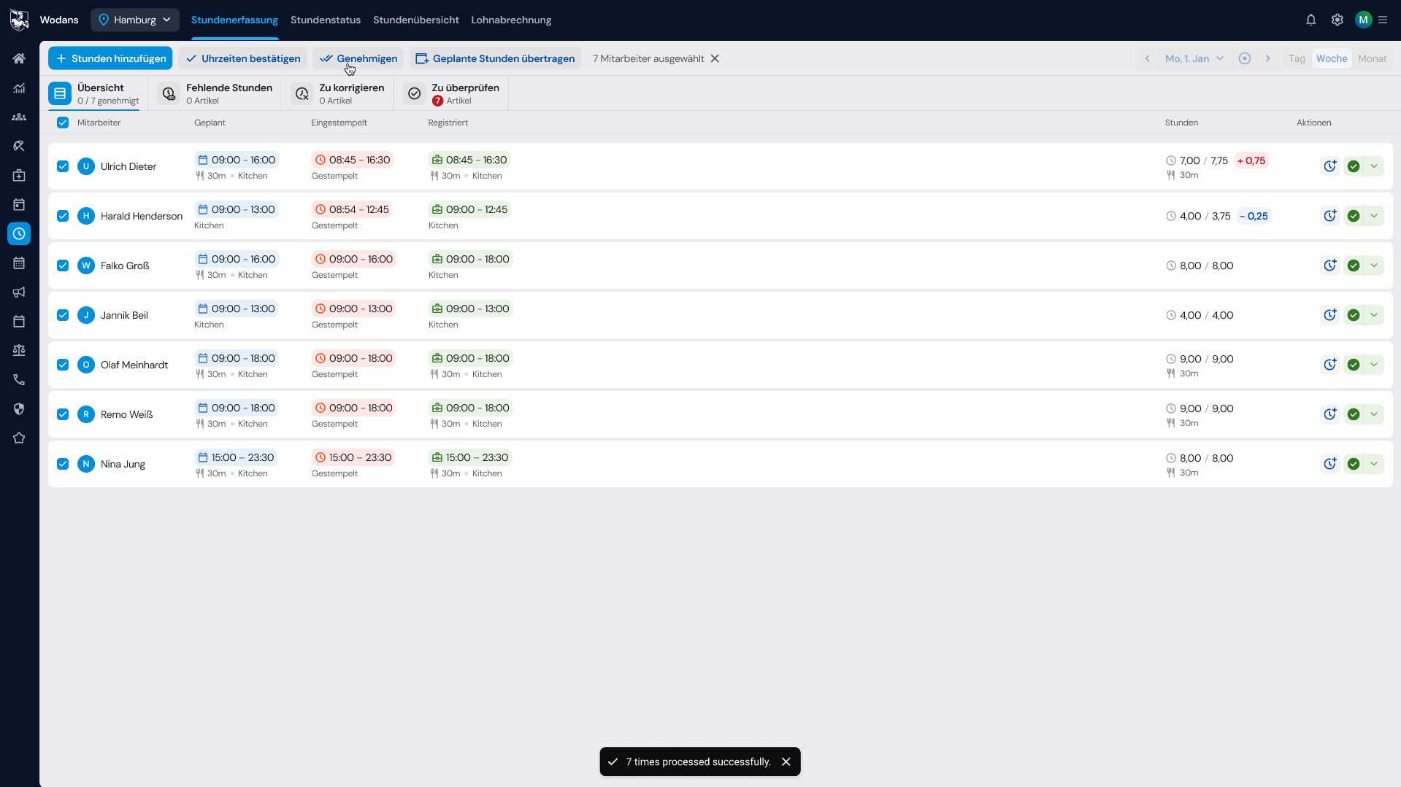The height and width of the screenshot is (787, 1401).
Task: Select the Zu überprüfen filter tab
Action: 452,93
